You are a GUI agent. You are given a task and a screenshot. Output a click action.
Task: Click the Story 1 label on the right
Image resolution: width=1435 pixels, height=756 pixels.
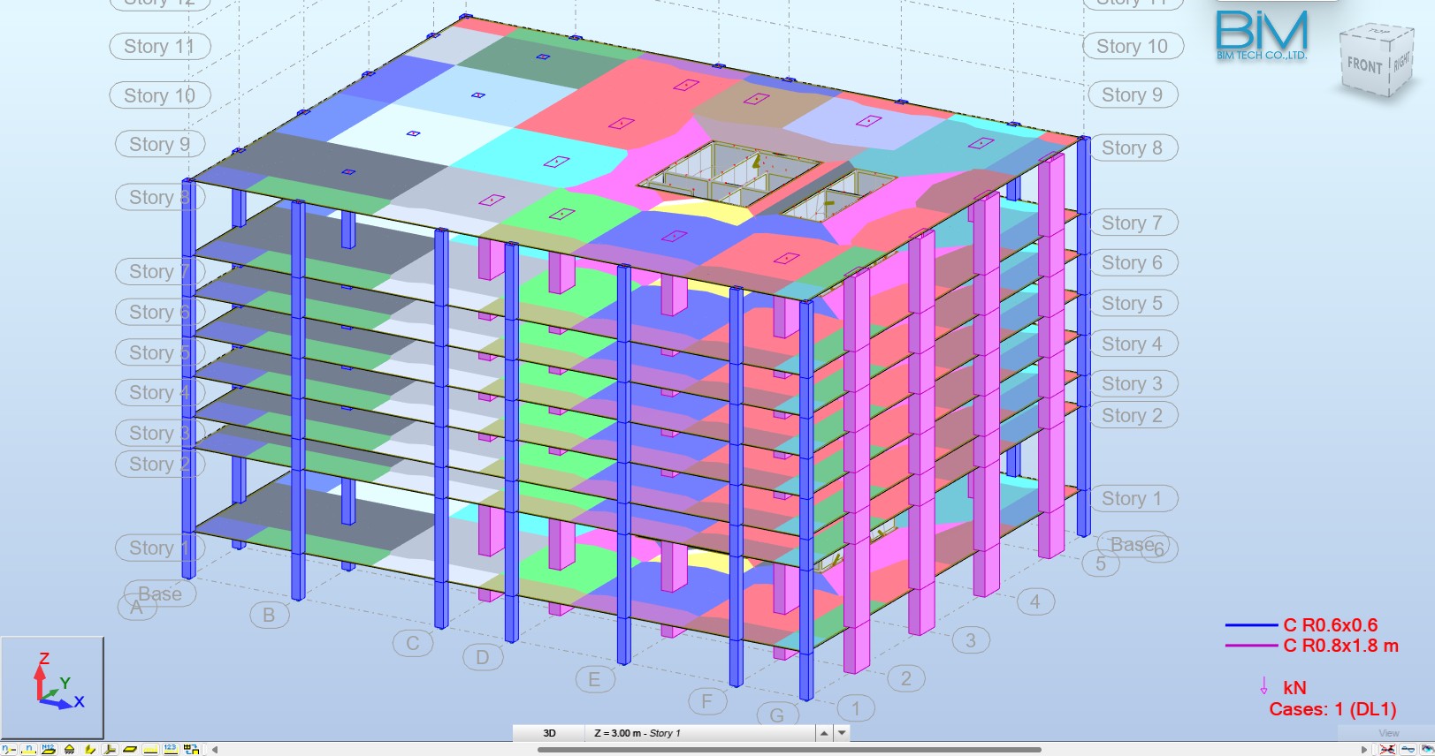1133,498
